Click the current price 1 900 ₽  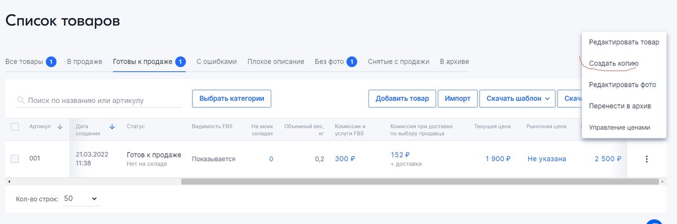498,159
